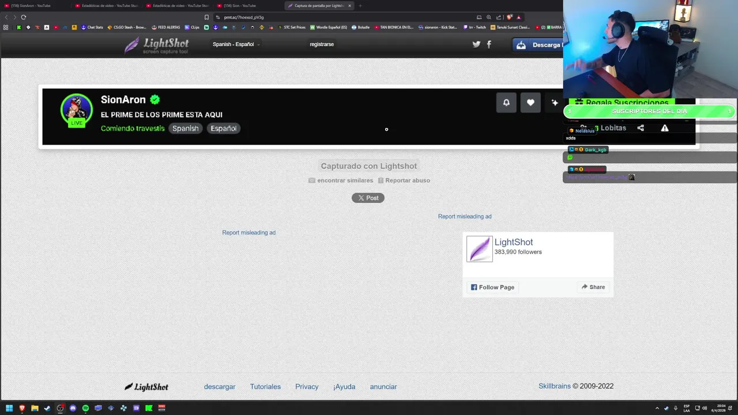Click the share icon beside Lobitas

641,128
